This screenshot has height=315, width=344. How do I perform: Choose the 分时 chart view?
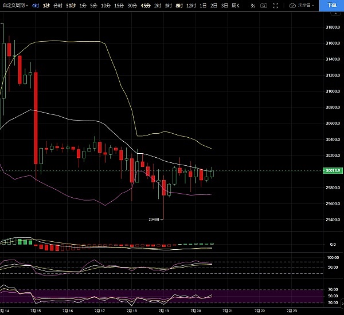[58, 5]
